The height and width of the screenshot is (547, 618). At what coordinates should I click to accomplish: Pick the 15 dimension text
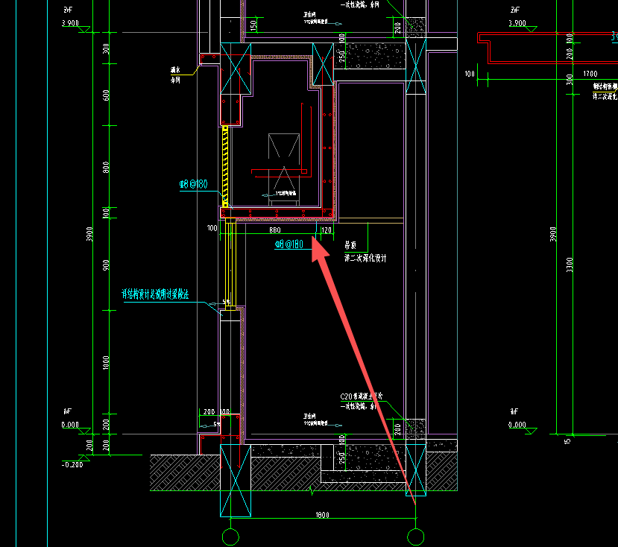[567, 441]
